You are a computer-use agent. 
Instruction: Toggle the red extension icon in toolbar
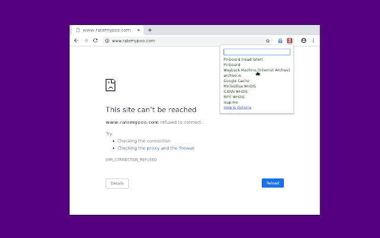point(290,41)
